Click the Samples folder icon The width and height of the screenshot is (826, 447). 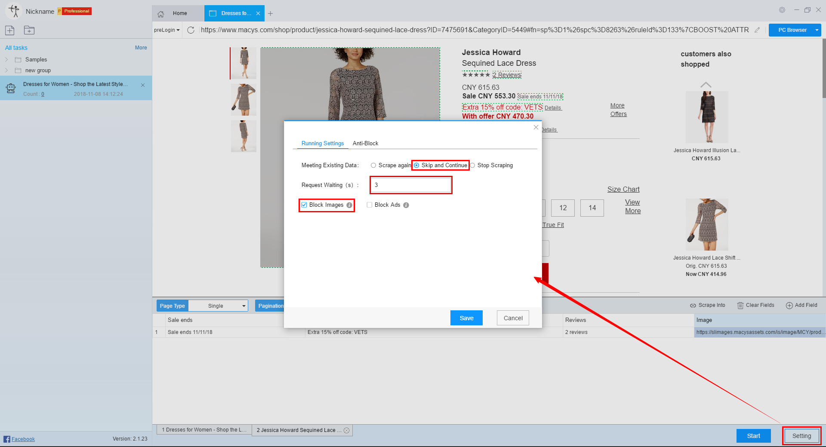(18, 60)
